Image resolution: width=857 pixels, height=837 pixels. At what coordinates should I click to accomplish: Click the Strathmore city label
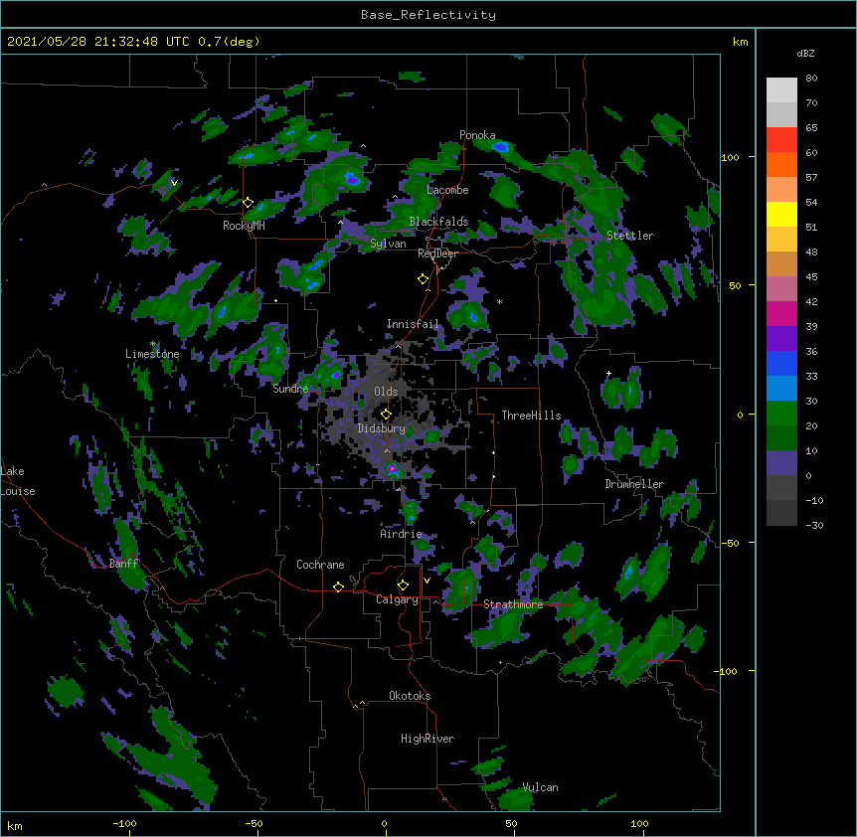(513, 604)
